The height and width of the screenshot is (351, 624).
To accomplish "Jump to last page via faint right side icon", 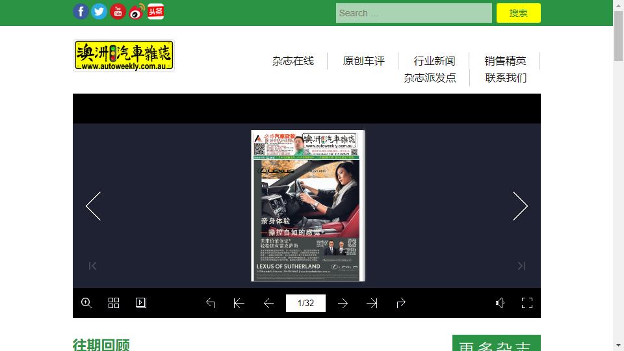I will pyautogui.click(x=521, y=266).
